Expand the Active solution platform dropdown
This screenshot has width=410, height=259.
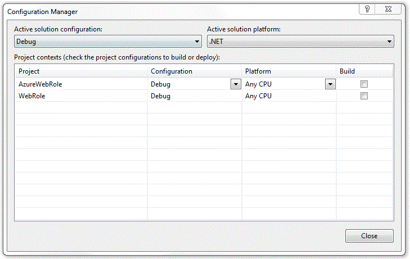click(300, 42)
